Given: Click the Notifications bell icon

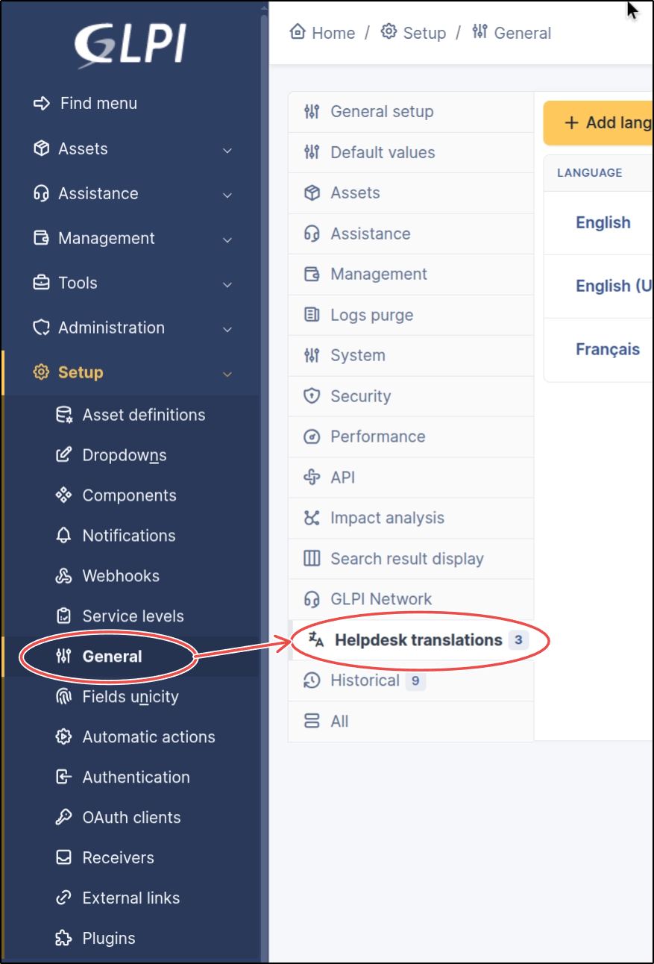Looking at the screenshot, I should (x=64, y=536).
